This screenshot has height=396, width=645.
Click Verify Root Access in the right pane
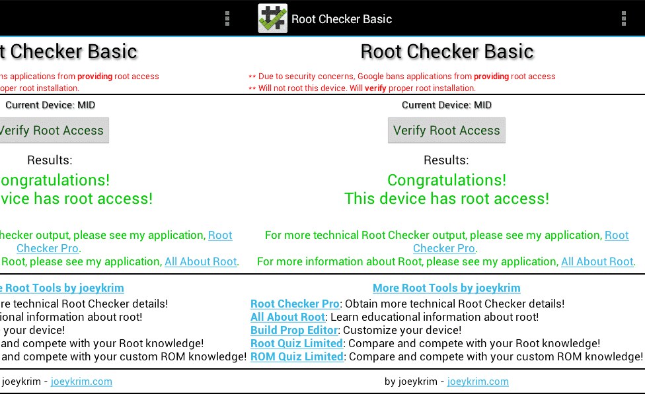[x=446, y=130]
